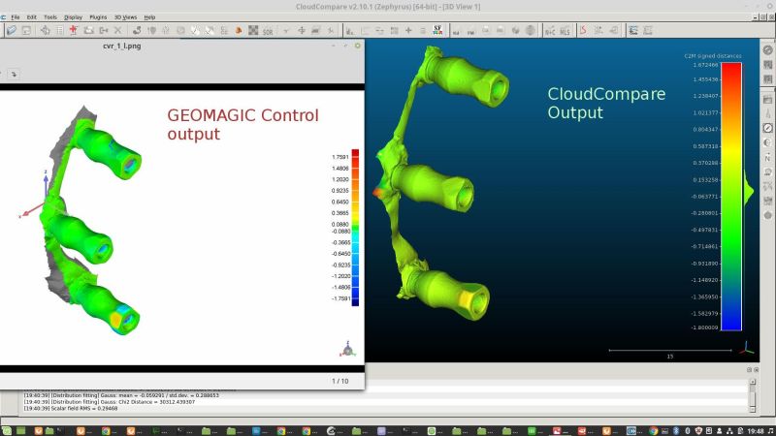Viewport: 776px width, 436px height.
Task: Click the SF scalar field color icon
Action: [x=437, y=31]
